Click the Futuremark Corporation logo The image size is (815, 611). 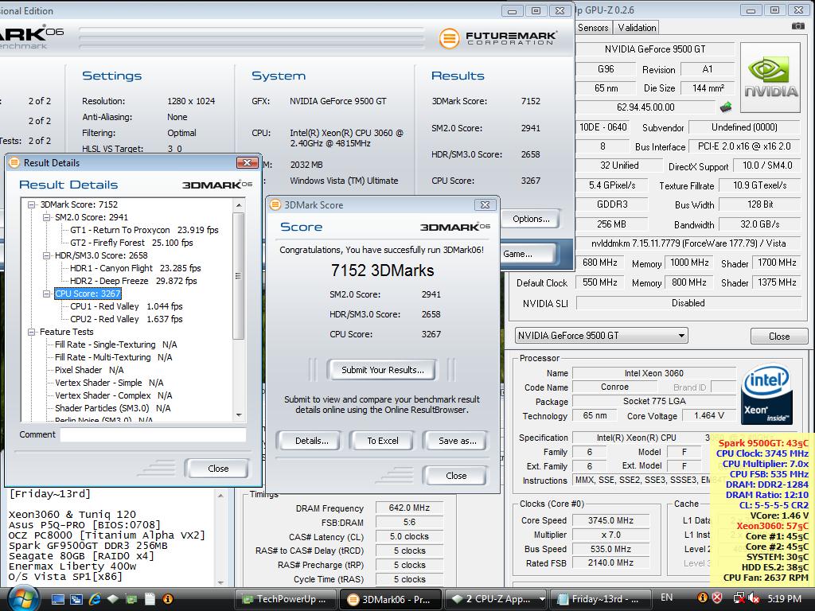point(498,38)
